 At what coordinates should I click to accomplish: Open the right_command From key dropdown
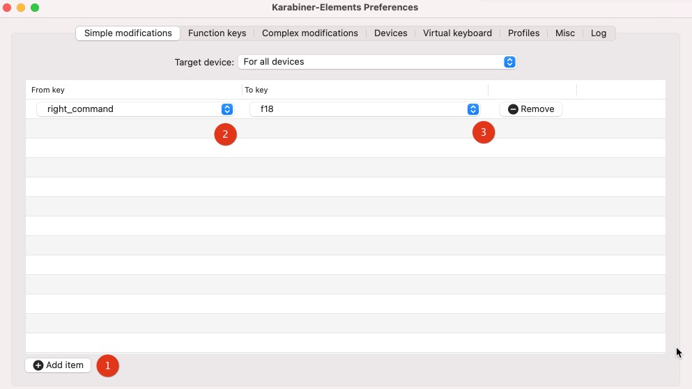135,109
